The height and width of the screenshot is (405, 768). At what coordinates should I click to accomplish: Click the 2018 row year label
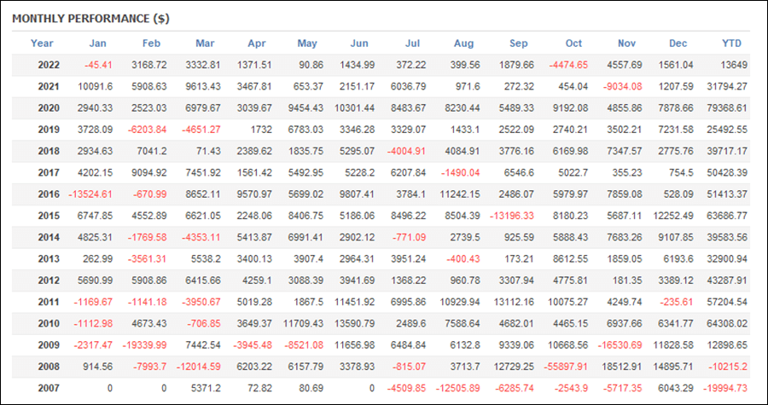click(x=49, y=151)
